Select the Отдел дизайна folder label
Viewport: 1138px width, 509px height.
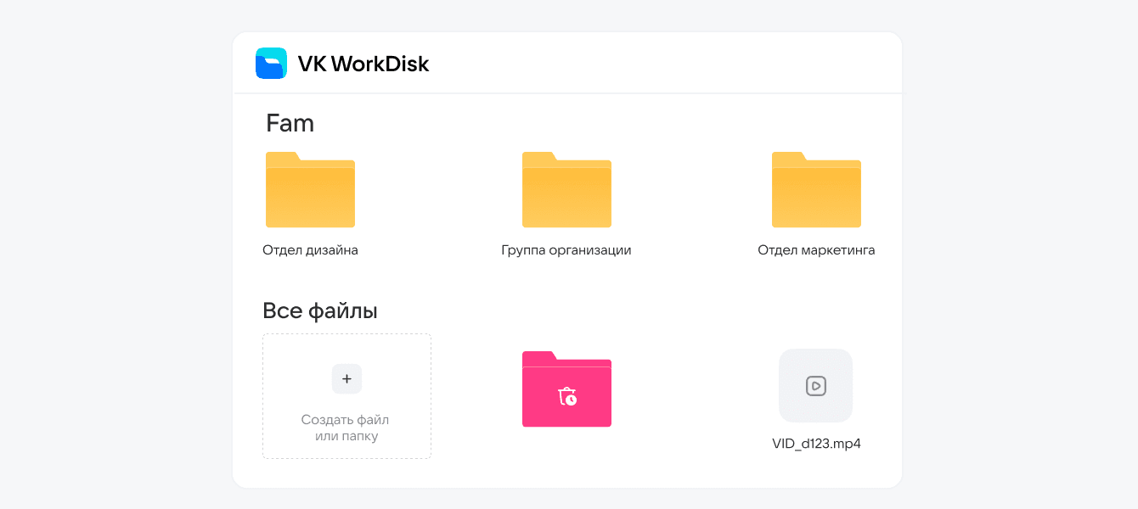[310, 250]
